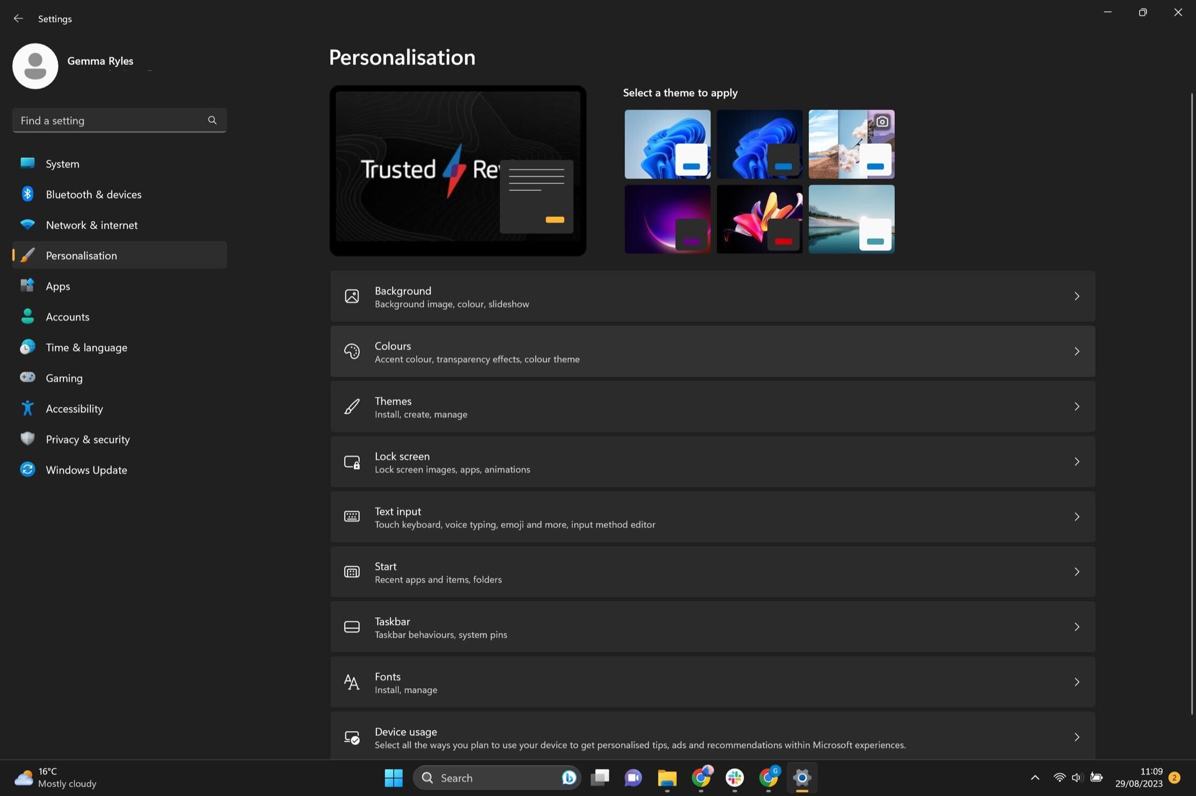The width and height of the screenshot is (1196, 796).
Task: Open Accounts settings in the sidebar
Action: tap(68, 316)
